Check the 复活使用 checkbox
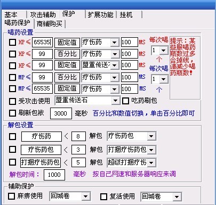Image resolution: width=216 pixels, height=205 pixels. pyautogui.click(x=104, y=196)
